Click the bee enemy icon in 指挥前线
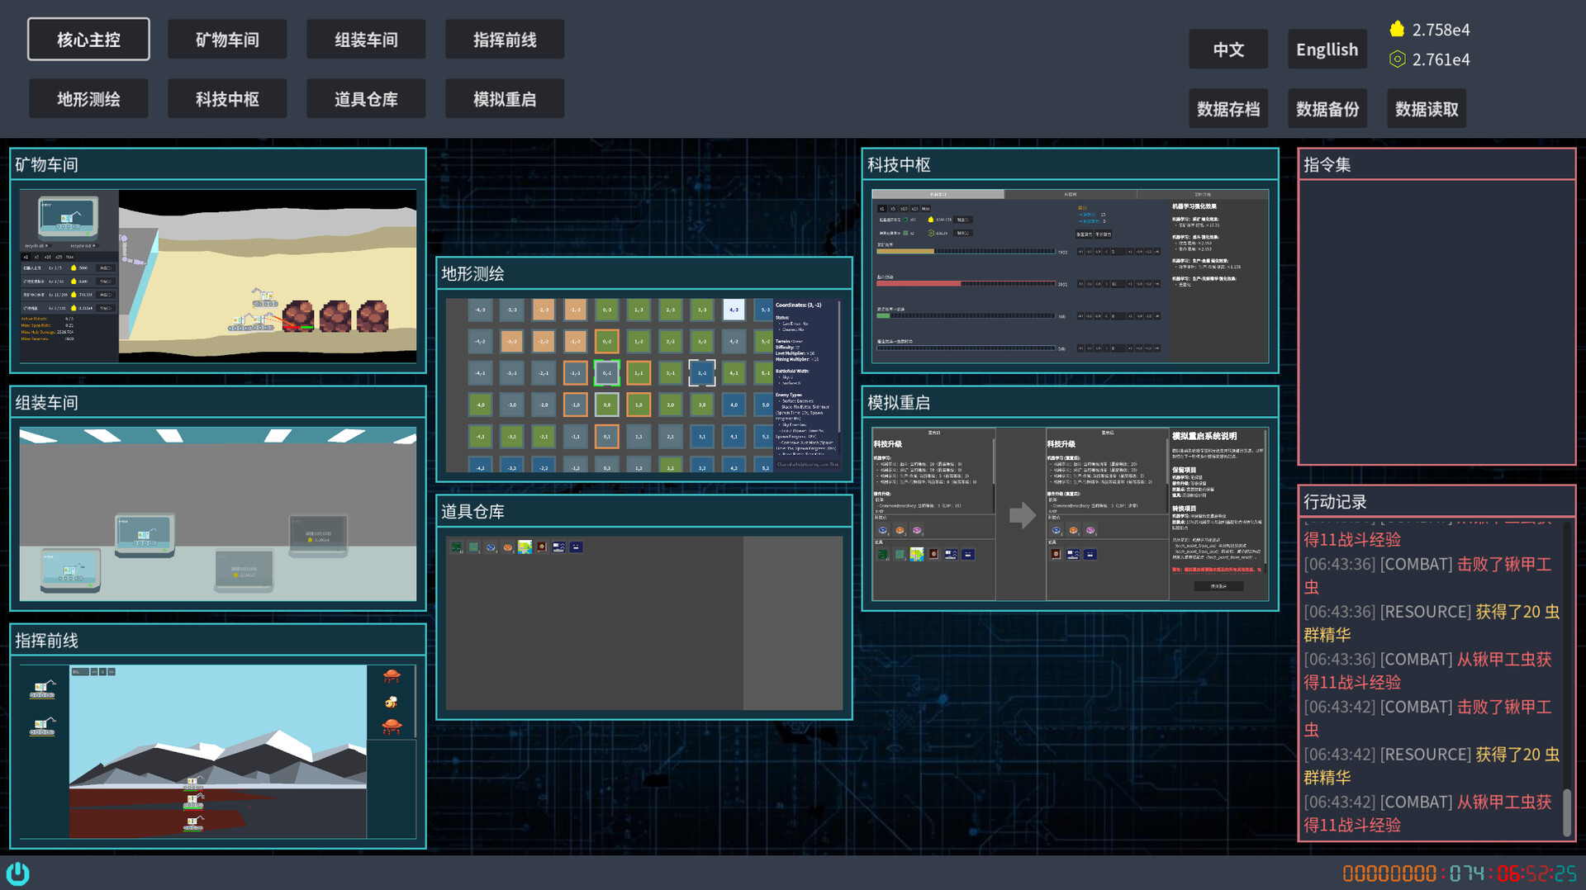This screenshot has width=1586, height=890. click(x=392, y=702)
